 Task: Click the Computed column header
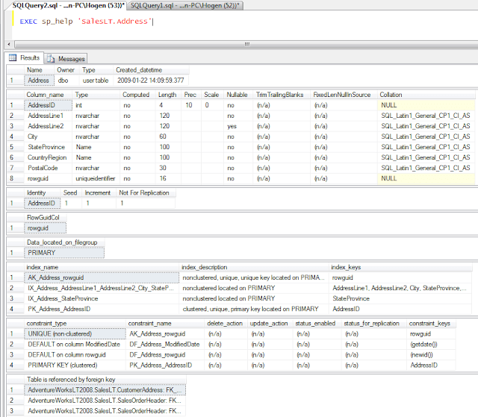137,95
